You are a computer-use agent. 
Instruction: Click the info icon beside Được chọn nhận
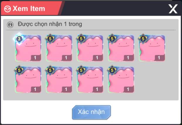tap(10, 25)
